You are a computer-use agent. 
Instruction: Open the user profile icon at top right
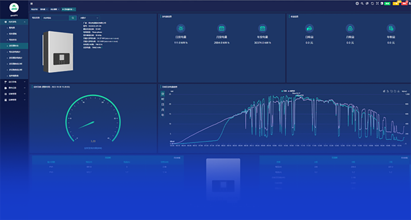(410, 3)
